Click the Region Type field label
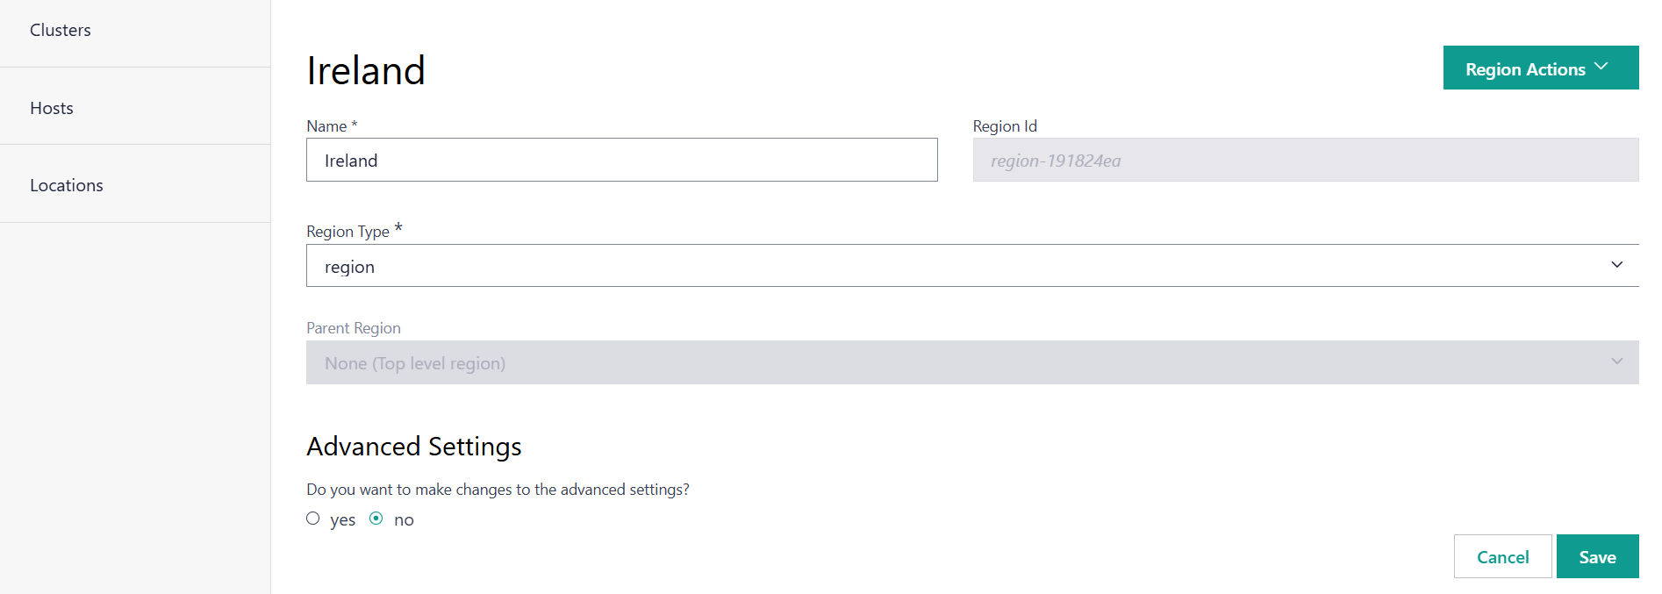This screenshot has width=1662, height=594. coord(348,232)
